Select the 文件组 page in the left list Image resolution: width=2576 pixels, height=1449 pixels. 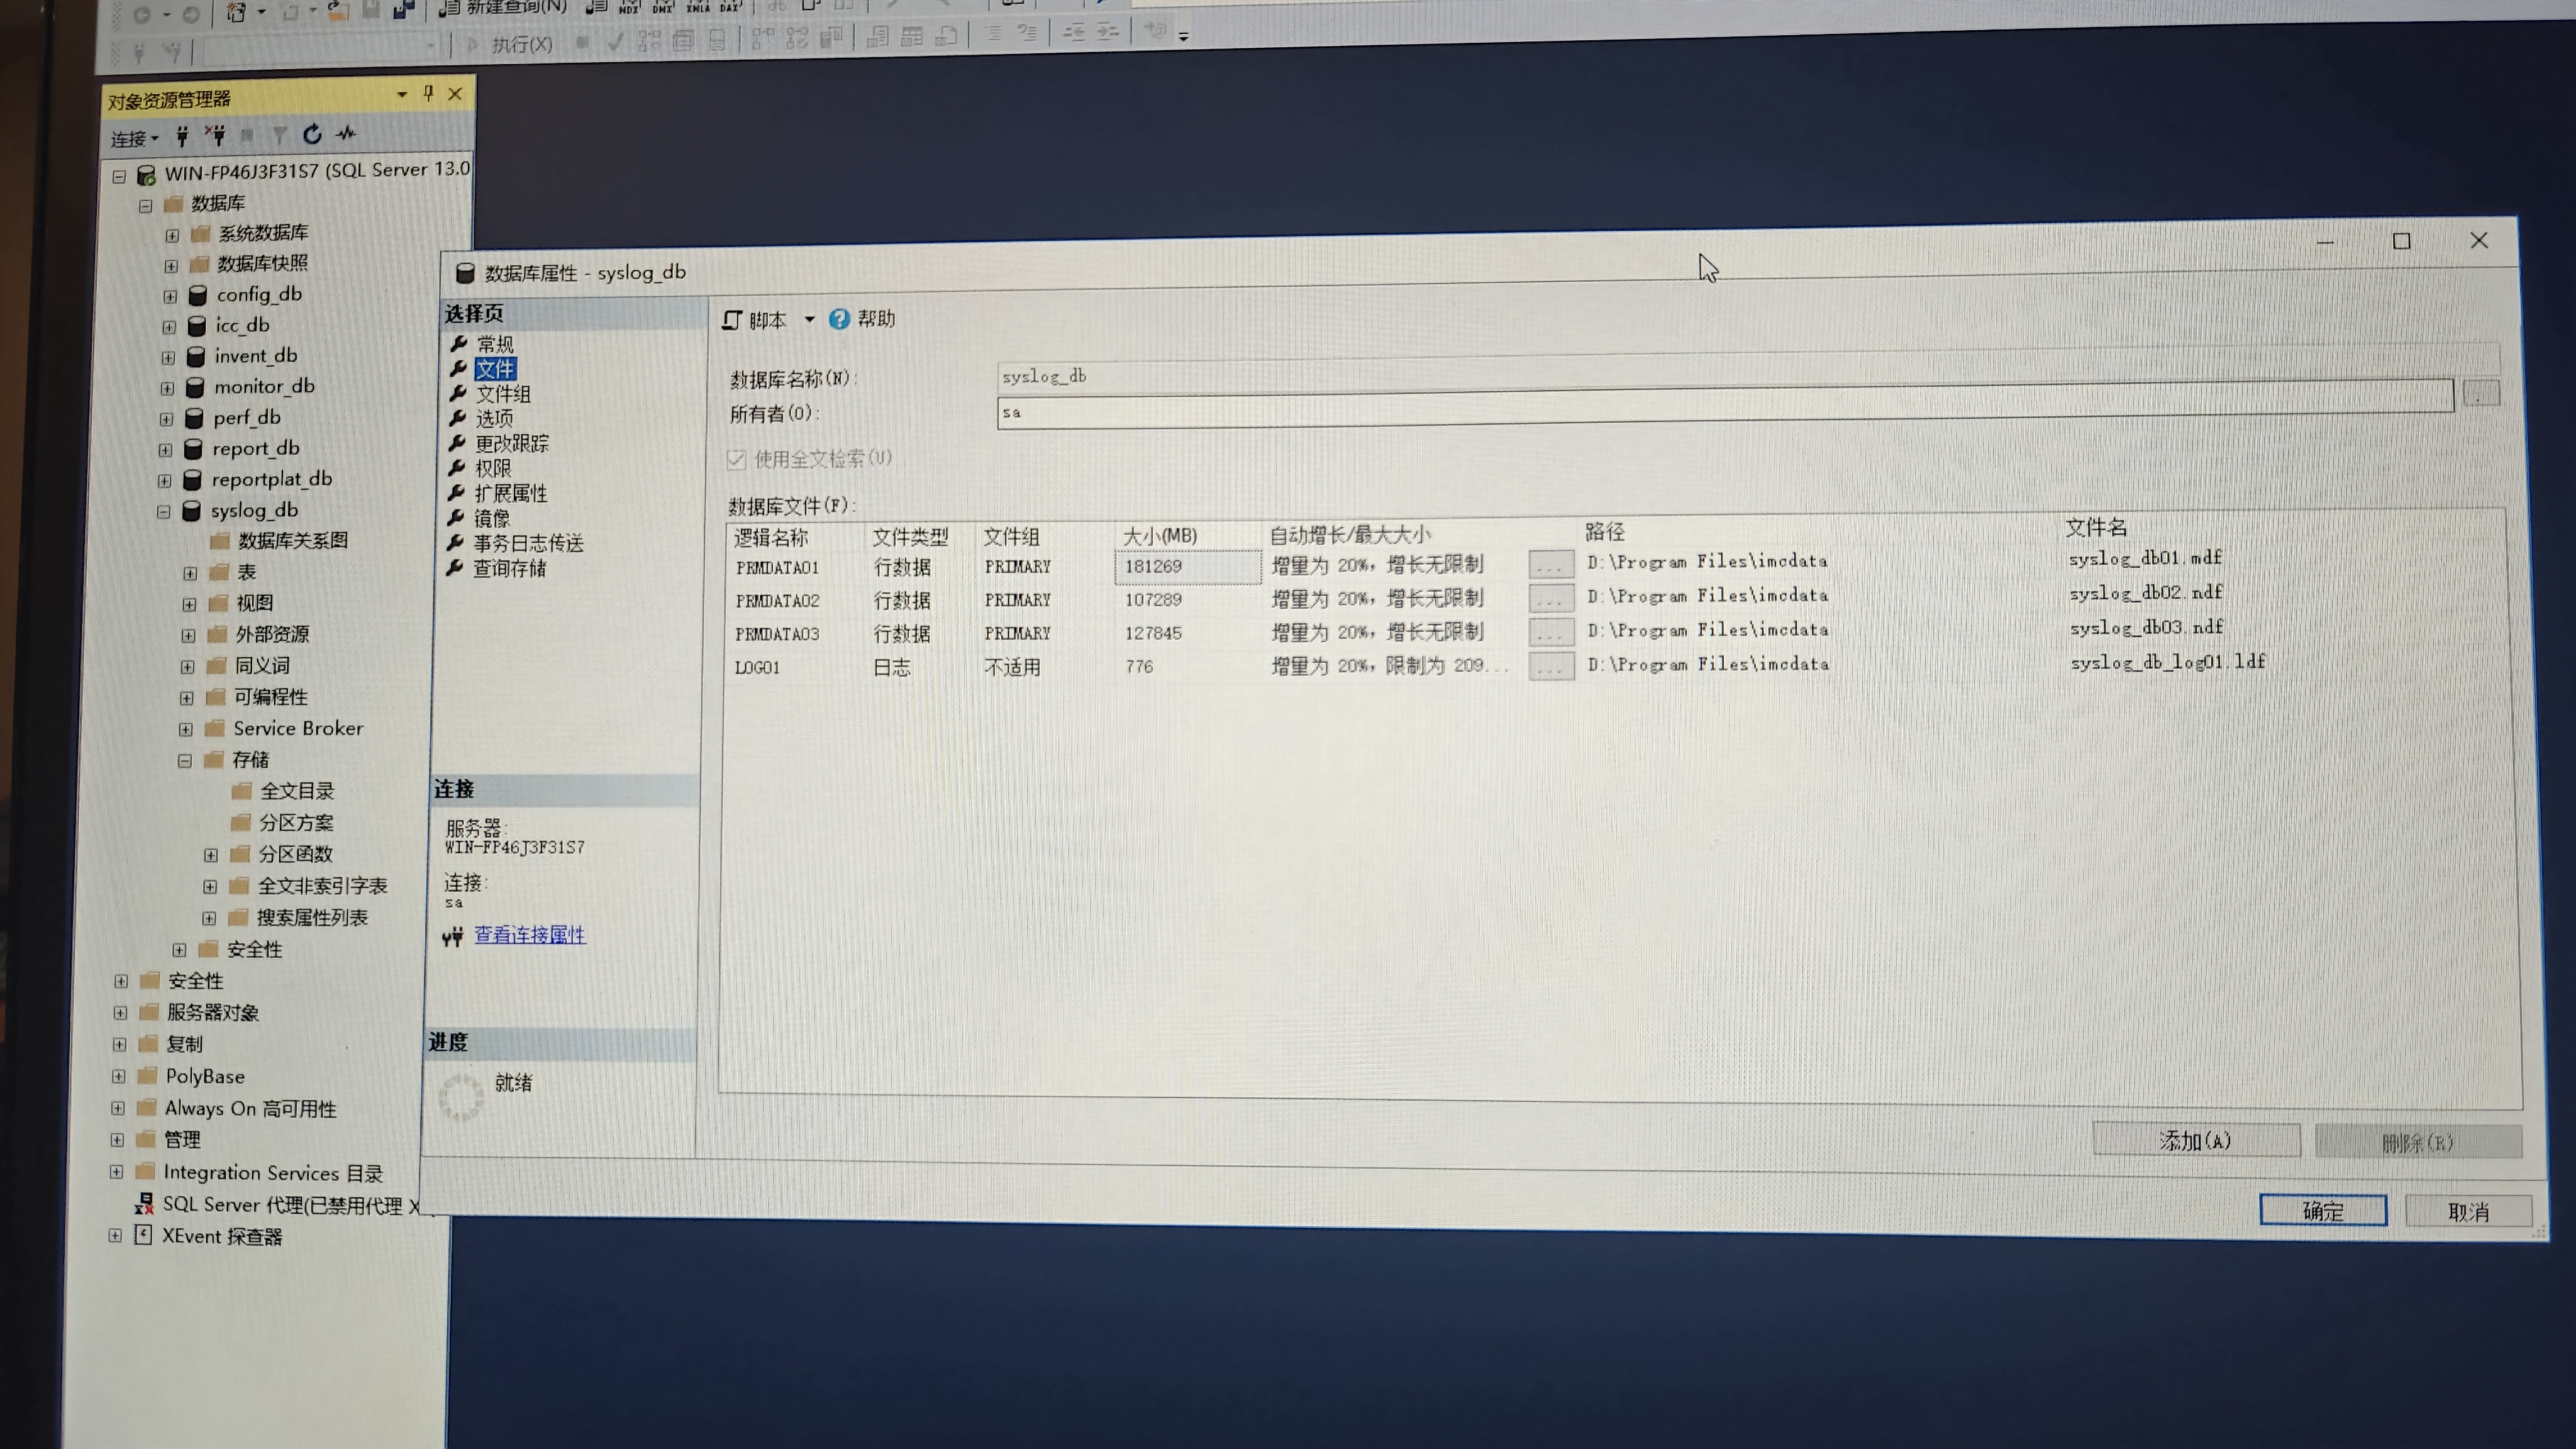(502, 394)
